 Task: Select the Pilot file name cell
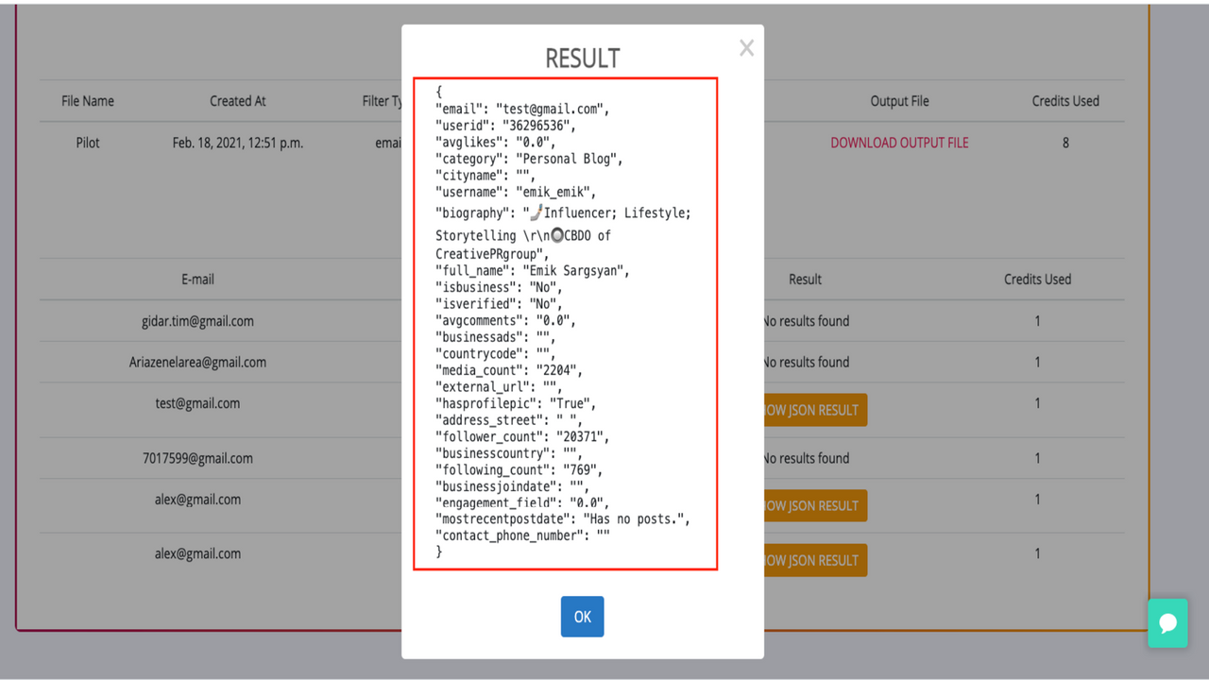click(x=88, y=143)
